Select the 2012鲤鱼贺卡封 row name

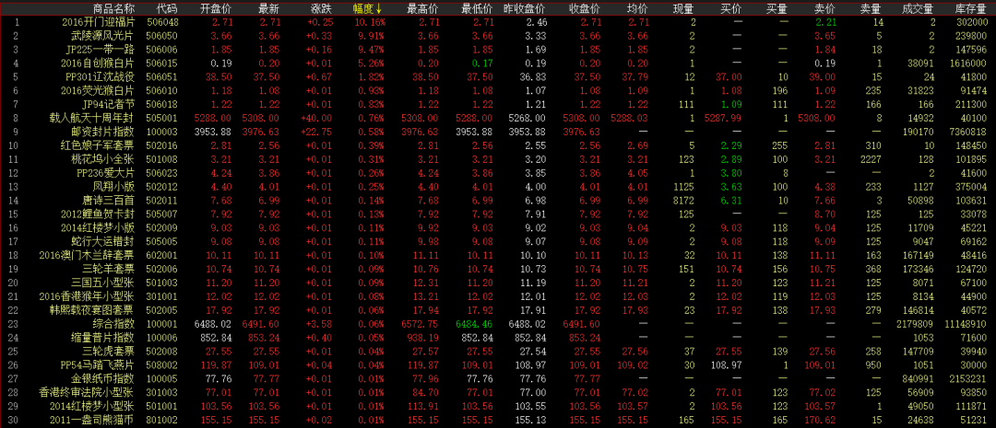99,214
